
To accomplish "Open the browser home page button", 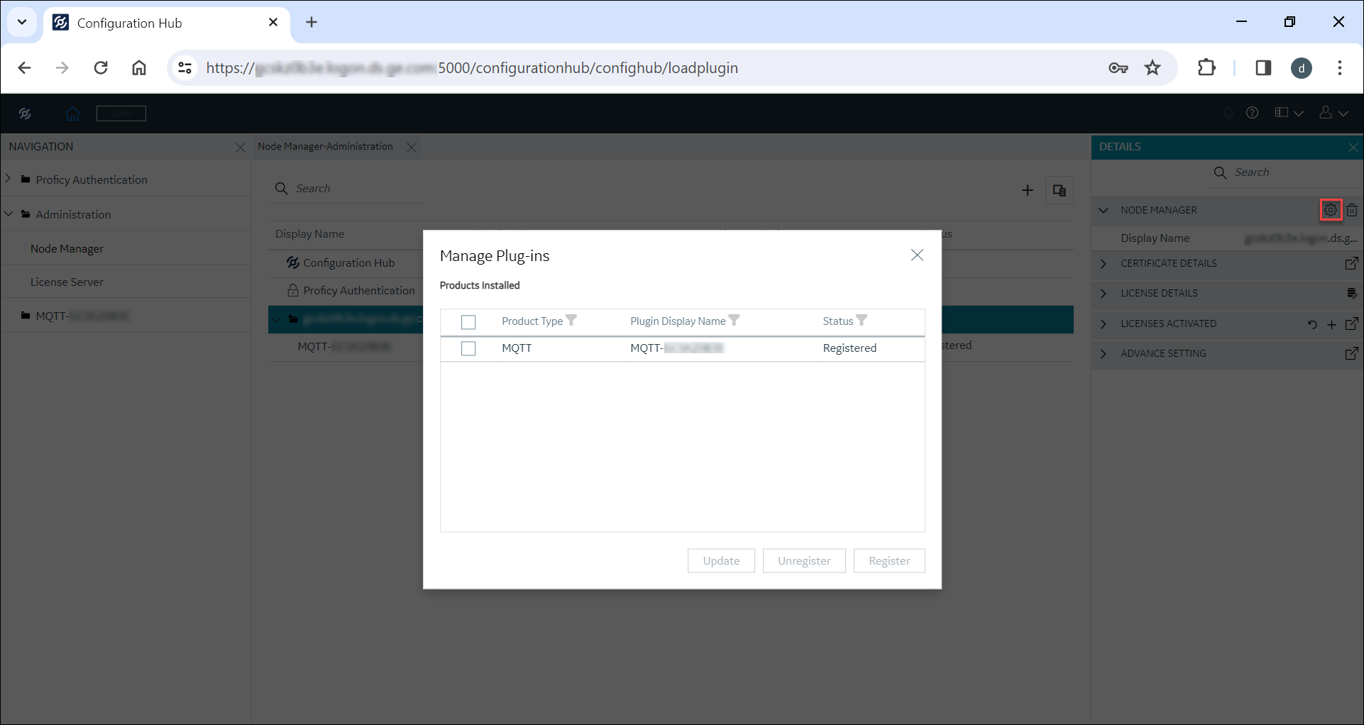I will [139, 67].
